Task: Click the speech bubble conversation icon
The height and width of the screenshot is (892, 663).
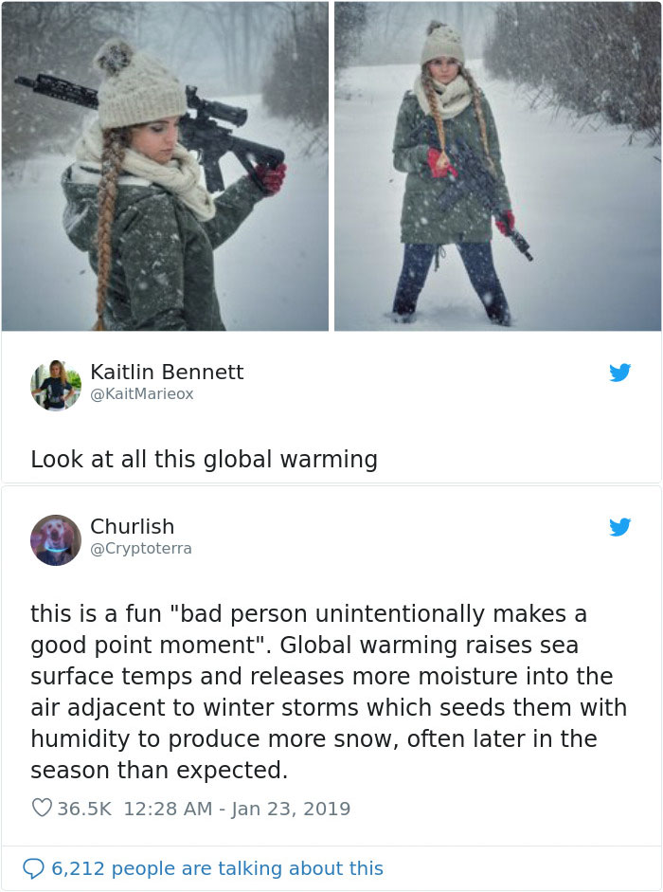Action: tap(33, 868)
